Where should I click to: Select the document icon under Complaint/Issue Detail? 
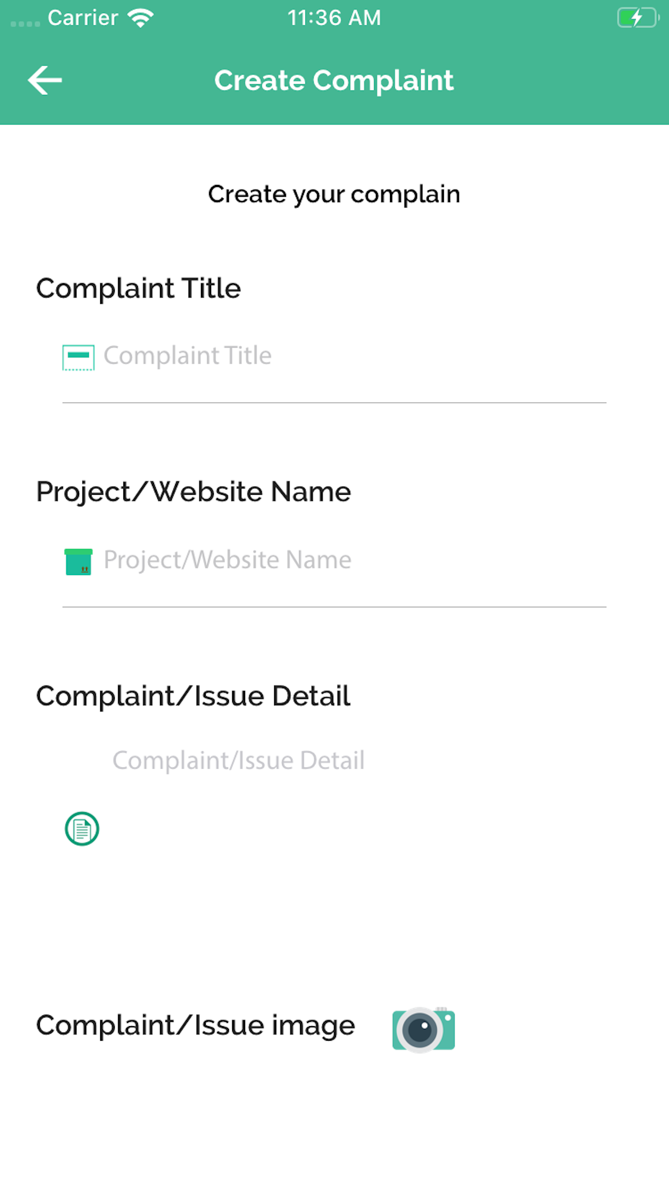click(82, 829)
